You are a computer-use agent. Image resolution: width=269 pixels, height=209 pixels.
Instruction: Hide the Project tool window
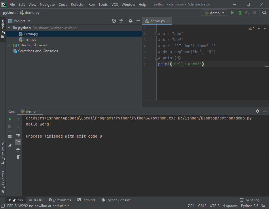[138, 21]
